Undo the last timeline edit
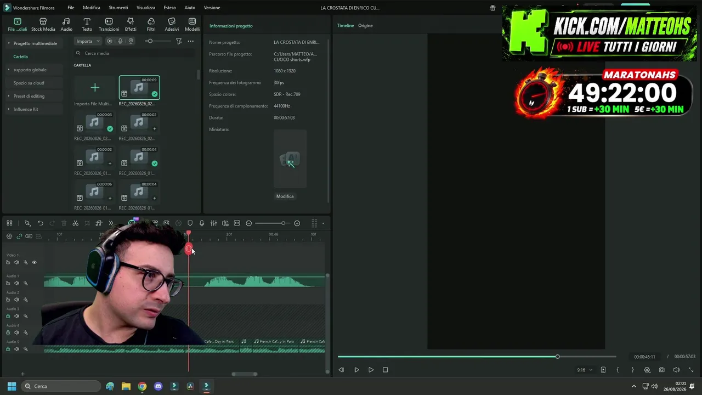This screenshot has height=395, width=702. click(41, 223)
